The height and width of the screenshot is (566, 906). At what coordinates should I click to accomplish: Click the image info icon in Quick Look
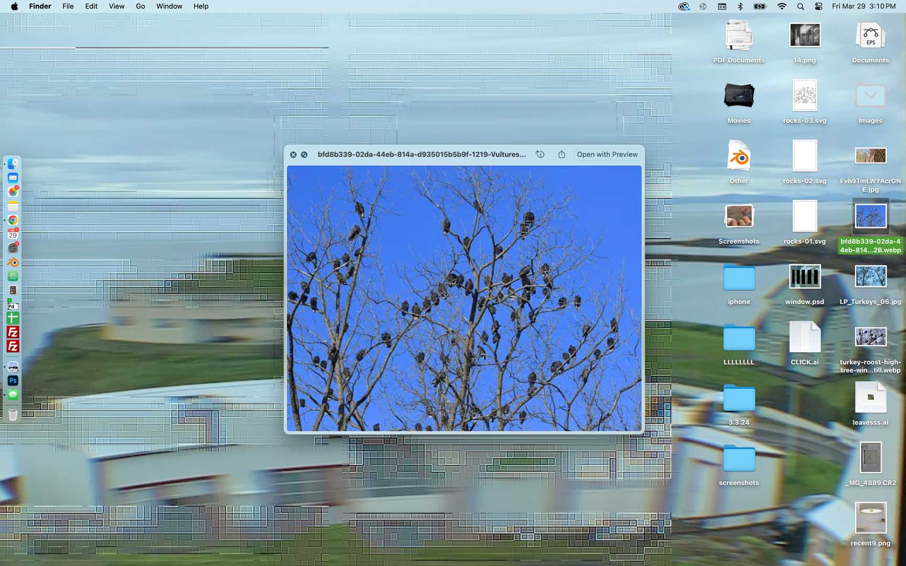coord(540,154)
